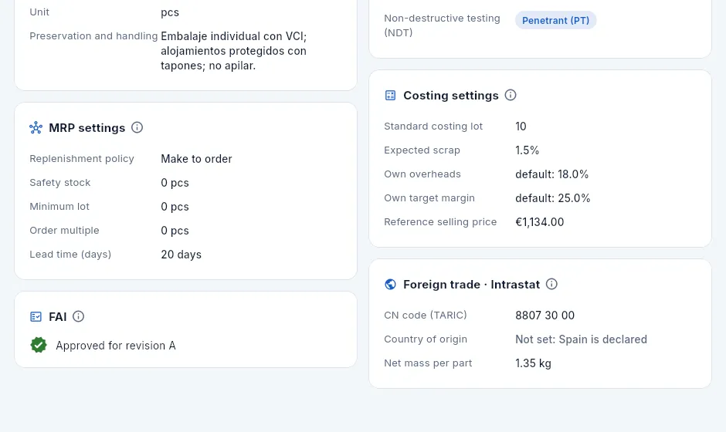
Task: Click the FAI info icon
Action: 78,316
